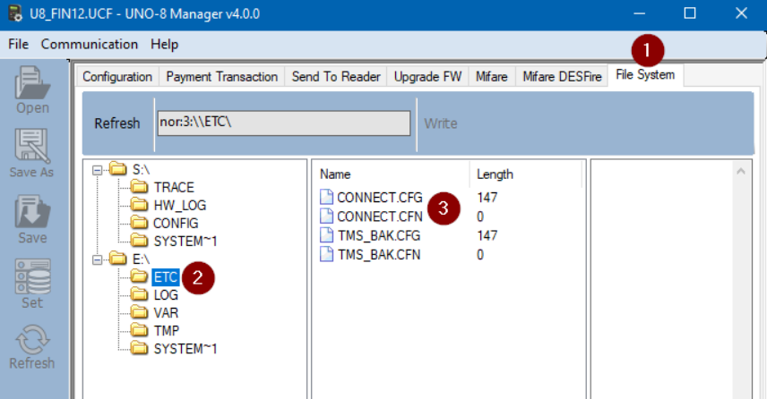Click length 0 of CONNECT.CFN
The height and width of the screenshot is (399, 767).
480,216
